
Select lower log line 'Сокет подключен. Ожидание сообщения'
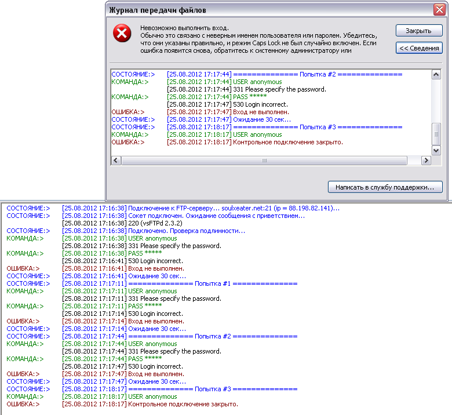[x=156, y=216]
